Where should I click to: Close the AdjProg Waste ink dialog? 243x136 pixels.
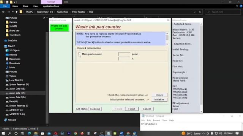(x=168, y=20)
